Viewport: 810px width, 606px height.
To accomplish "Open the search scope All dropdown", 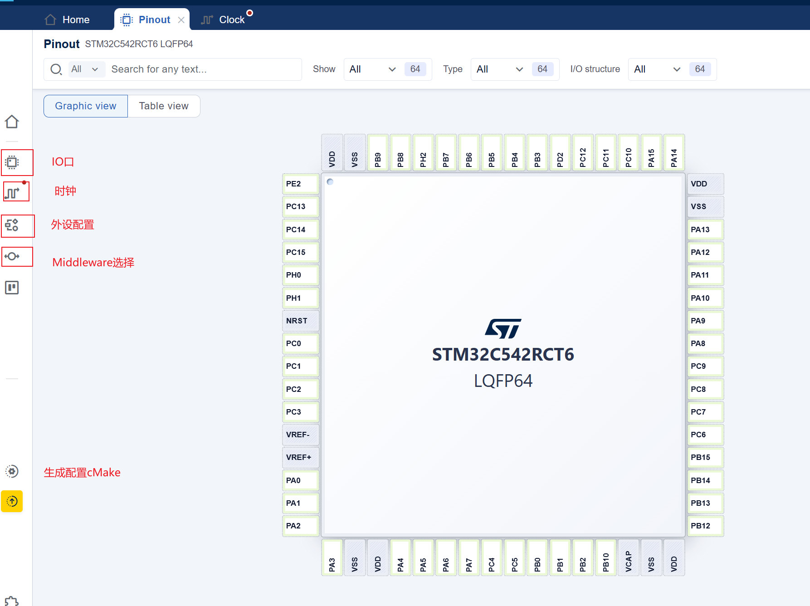I will coord(86,69).
